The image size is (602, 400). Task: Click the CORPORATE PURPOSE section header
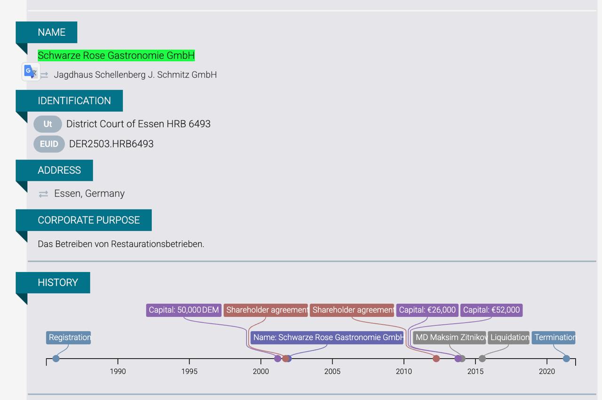(x=89, y=220)
